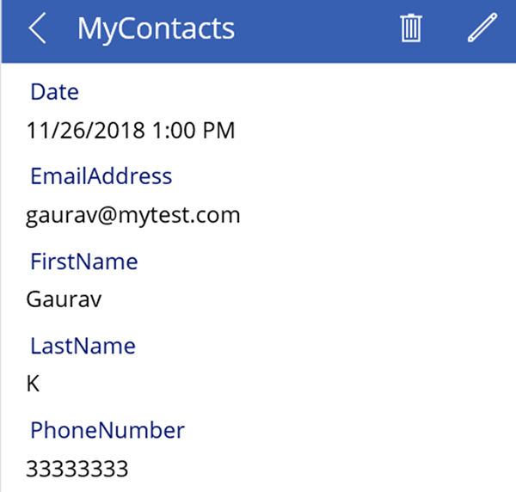Go back using the left chevron
516x492 pixels.
(37, 29)
